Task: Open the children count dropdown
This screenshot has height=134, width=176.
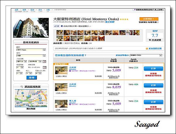Action: point(38,73)
